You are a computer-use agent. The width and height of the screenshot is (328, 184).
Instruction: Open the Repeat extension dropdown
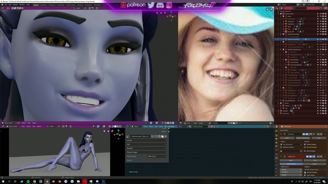tap(146, 148)
